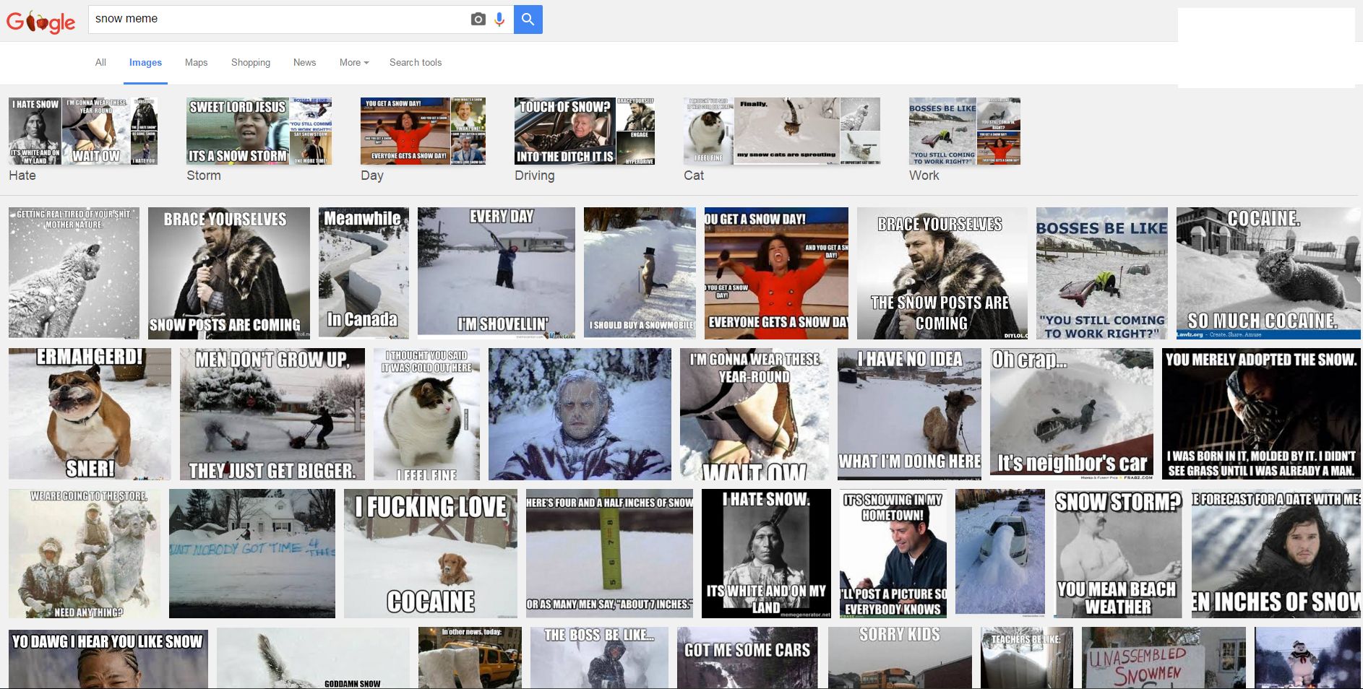Image resolution: width=1363 pixels, height=689 pixels.
Task: Open the dog 'I love cocaine' meme
Action: (x=431, y=553)
